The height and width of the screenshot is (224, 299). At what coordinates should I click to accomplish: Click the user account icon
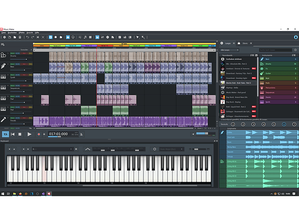296,37
